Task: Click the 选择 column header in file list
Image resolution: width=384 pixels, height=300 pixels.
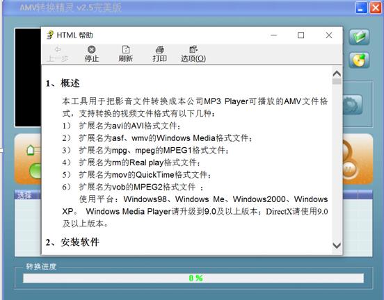Action: [26, 195]
